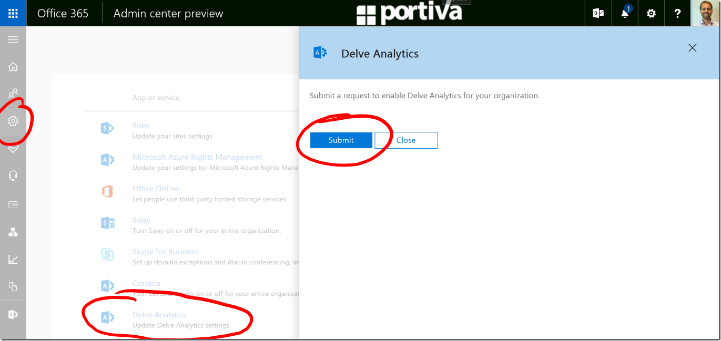The height and width of the screenshot is (341, 721).
Task: Click the Admin center preview title
Action: click(168, 14)
